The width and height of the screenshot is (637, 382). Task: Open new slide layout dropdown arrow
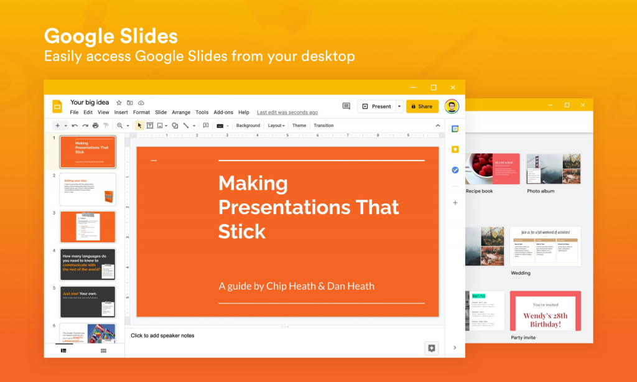coord(65,126)
